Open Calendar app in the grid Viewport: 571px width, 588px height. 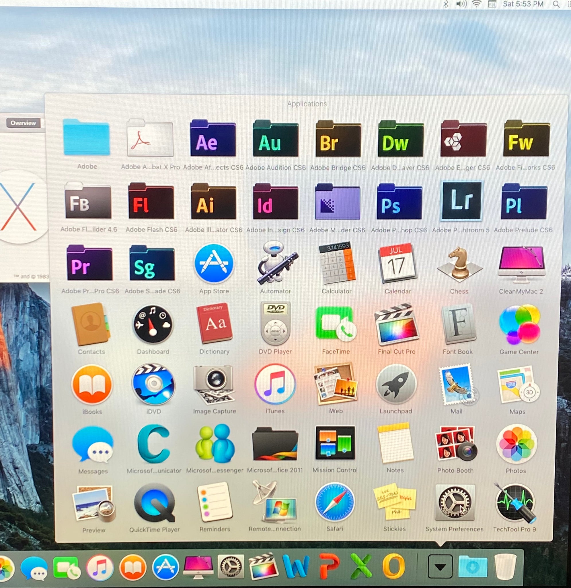pyautogui.click(x=397, y=264)
